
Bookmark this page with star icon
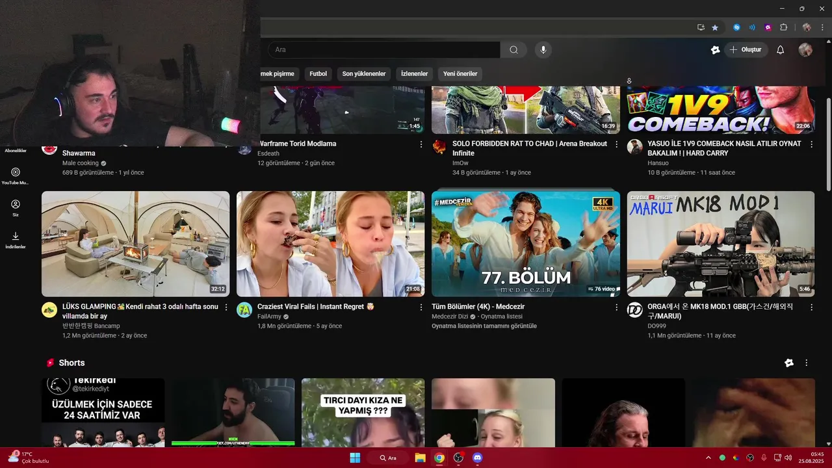715,27
